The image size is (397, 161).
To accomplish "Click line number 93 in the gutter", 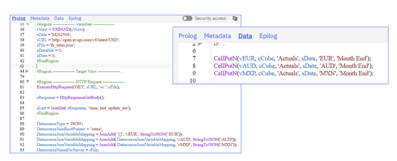I will point(22,150).
